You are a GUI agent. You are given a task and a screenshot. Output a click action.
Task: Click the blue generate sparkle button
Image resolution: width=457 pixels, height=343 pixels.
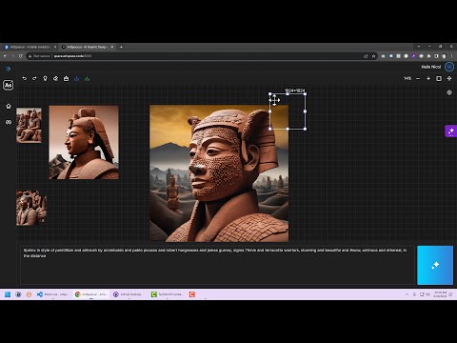[x=435, y=265]
